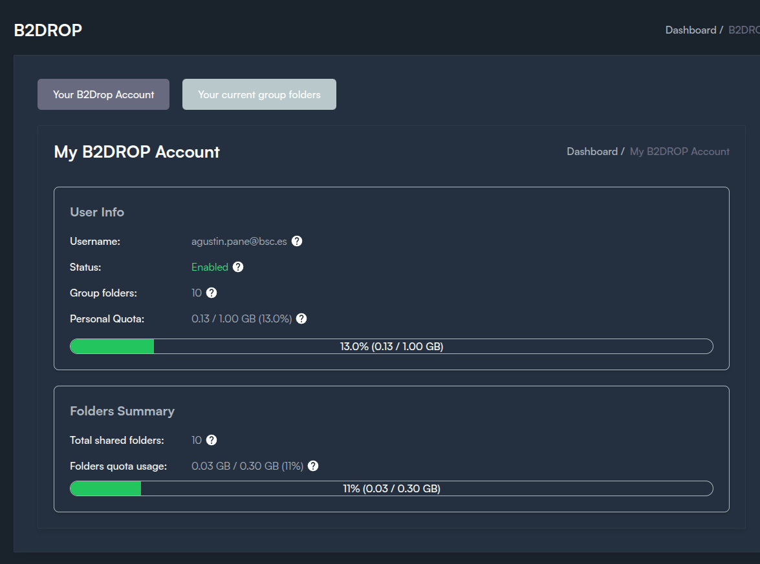Click the help icon next to Username
The width and height of the screenshot is (760, 564).
297,241
